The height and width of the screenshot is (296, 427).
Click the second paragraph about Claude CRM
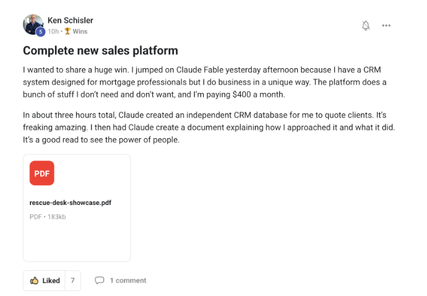[209, 128]
